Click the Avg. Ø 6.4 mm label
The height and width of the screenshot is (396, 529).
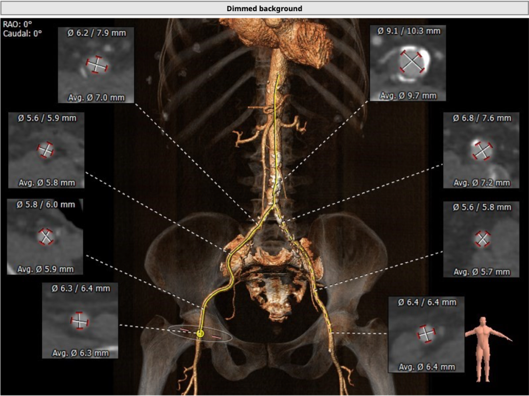(x=427, y=367)
